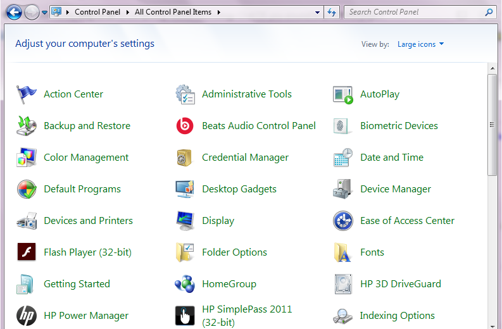Open the HP 3D DriveGuard icon
502x329 pixels.
click(x=343, y=284)
